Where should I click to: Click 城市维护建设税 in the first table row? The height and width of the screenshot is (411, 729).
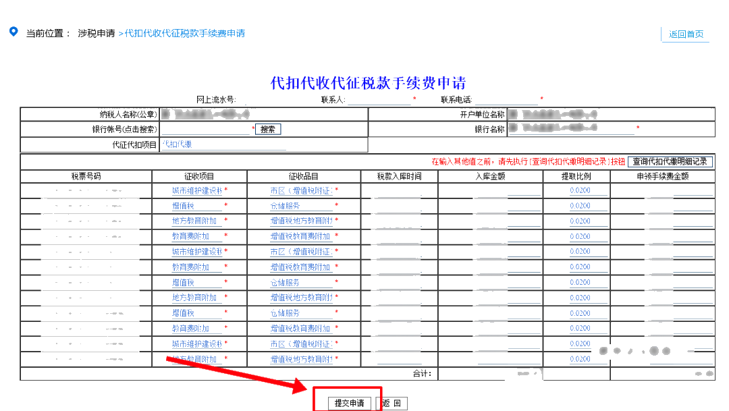[x=197, y=190]
